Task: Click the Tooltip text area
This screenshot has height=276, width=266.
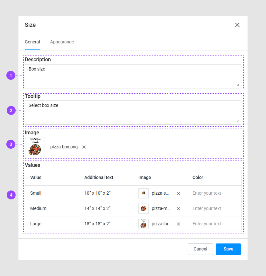Action: click(x=133, y=113)
